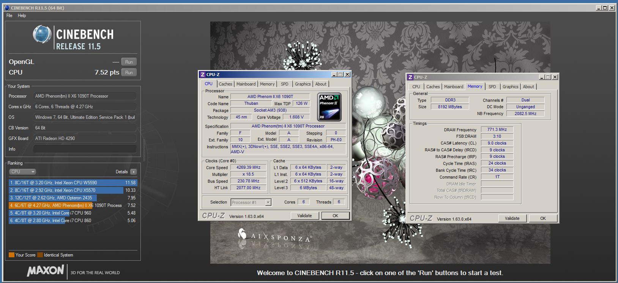Switch to Graphics tab in right CPU-Z window
This screenshot has width=618, height=283.
(x=511, y=87)
